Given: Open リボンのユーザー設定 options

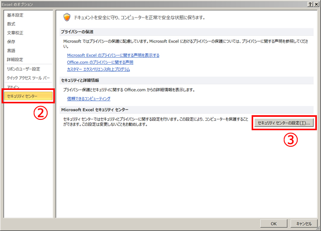Looking at the screenshot, I should coord(23,69).
